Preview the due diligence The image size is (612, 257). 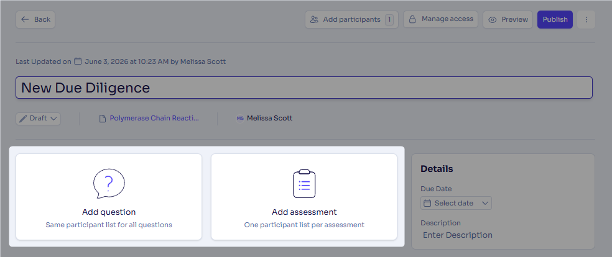coord(508,19)
